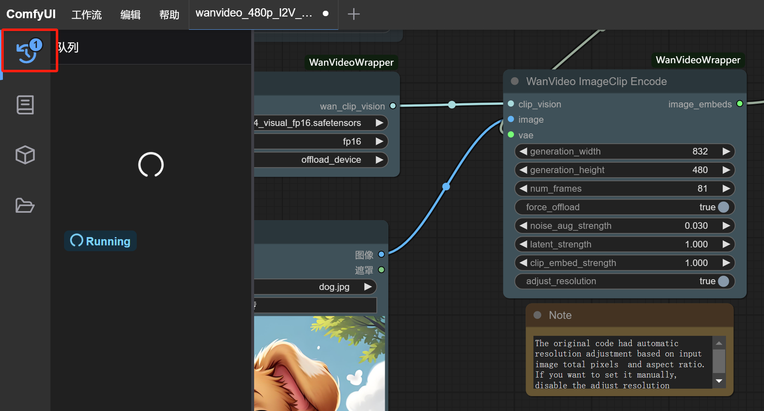The width and height of the screenshot is (764, 411).
Task: Toggle the force_offload switch
Action: [723, 207]
